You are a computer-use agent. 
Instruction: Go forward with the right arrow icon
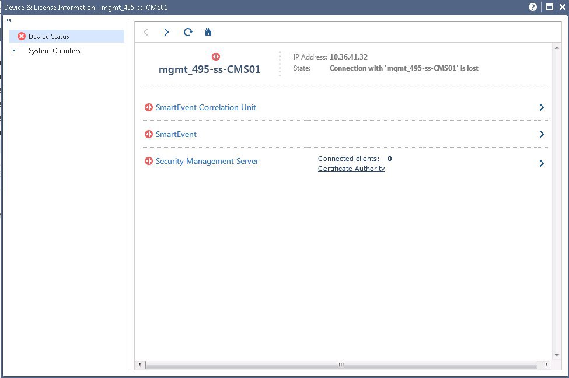pos(166,32)
